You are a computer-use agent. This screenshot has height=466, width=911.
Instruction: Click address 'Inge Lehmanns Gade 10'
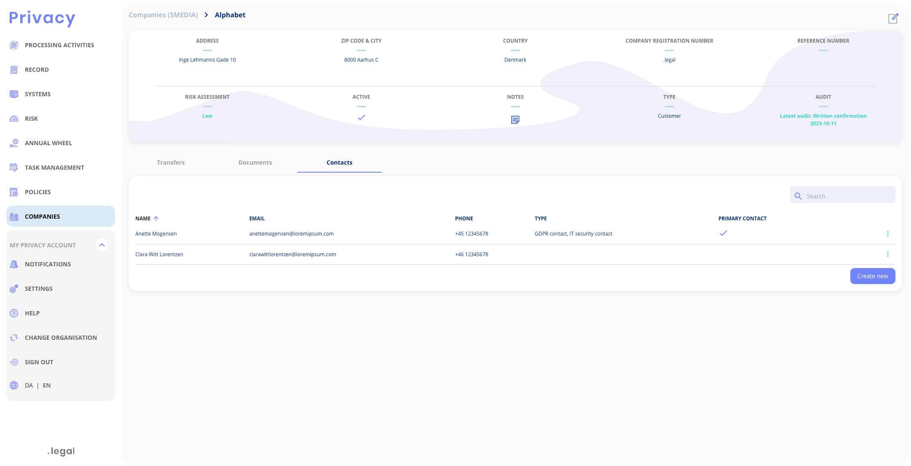[x=207, y=60]
